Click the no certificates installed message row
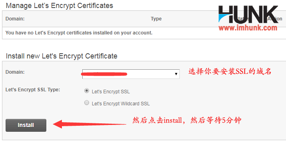The width and height of the screenshot is (286, 145). (x=144, y=33)
